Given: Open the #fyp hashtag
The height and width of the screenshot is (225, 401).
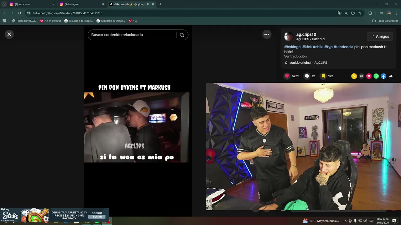Looking at the screenshot, I should click(328, 47).
